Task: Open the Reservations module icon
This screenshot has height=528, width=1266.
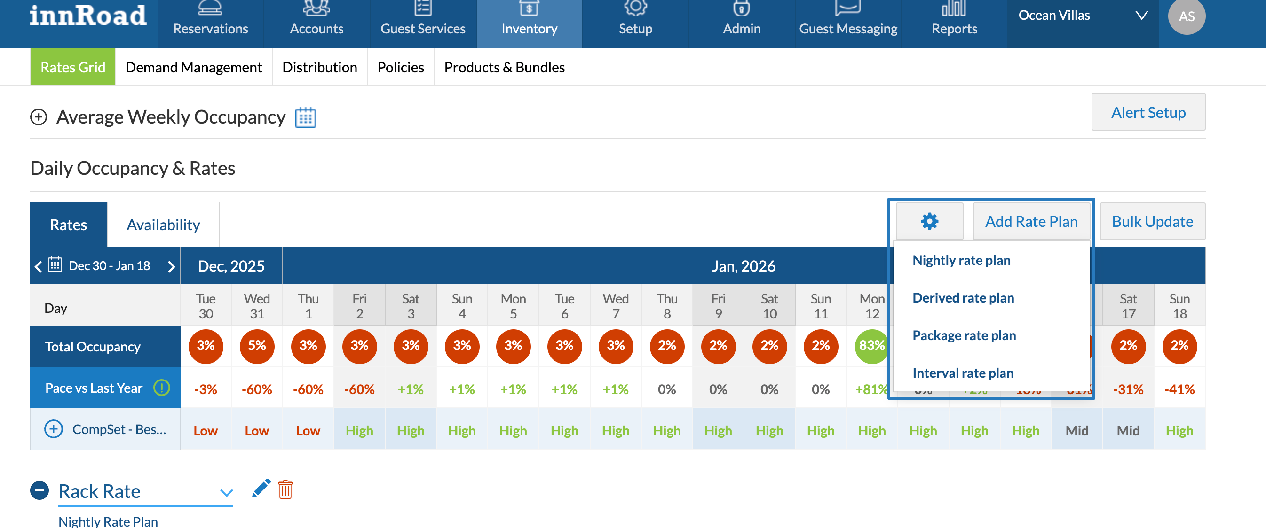Action: point(210,8)
